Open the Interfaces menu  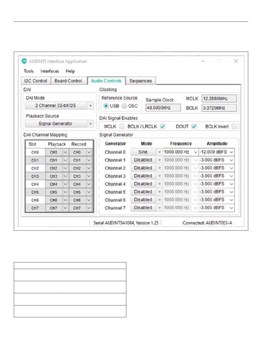50,71
